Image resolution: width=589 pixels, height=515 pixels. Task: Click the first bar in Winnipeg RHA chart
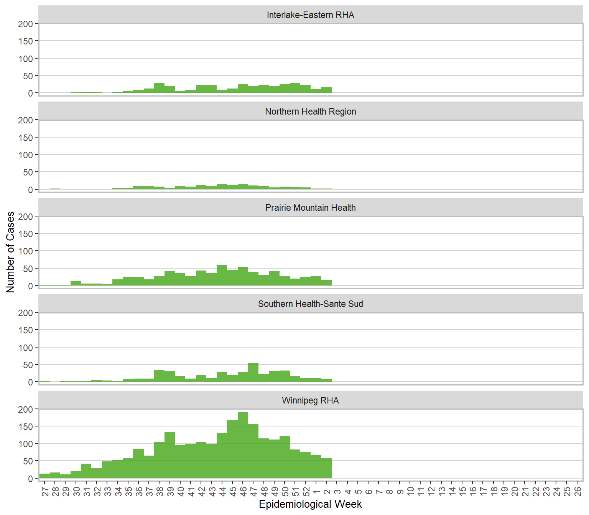[x=44, y=476]
